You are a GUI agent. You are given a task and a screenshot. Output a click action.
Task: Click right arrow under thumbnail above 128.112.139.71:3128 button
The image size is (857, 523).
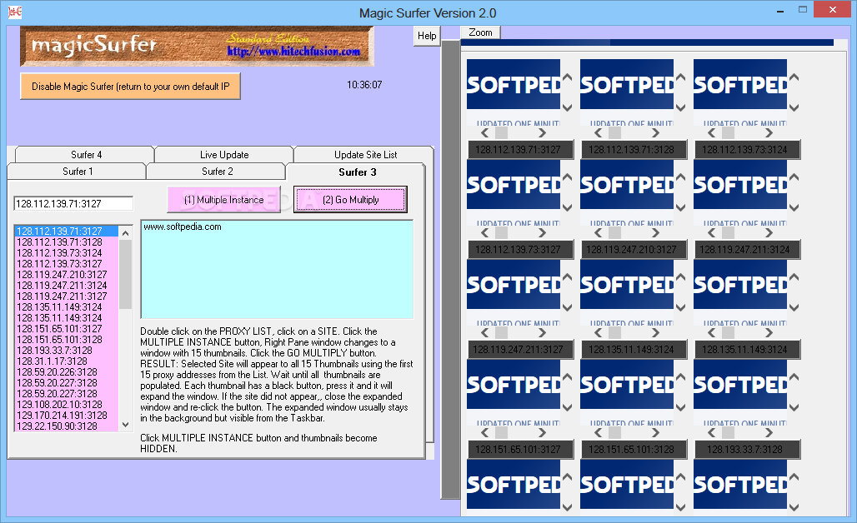pyautogui.click(x=655, y=132)
